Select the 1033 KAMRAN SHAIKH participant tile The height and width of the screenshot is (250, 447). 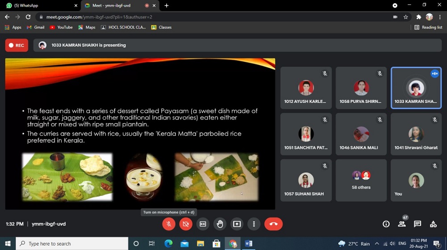click(x=416, y=88)
